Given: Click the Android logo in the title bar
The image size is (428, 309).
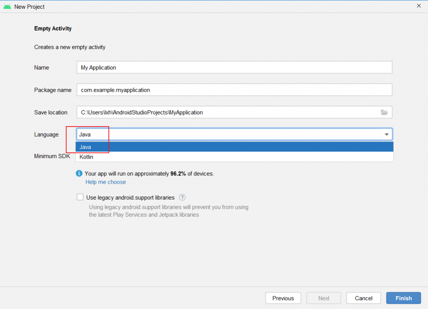Looking at the screenshot, I should [7, 7].
